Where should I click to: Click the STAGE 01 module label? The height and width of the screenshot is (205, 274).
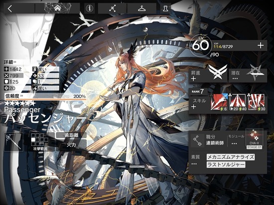pos(255,147)
